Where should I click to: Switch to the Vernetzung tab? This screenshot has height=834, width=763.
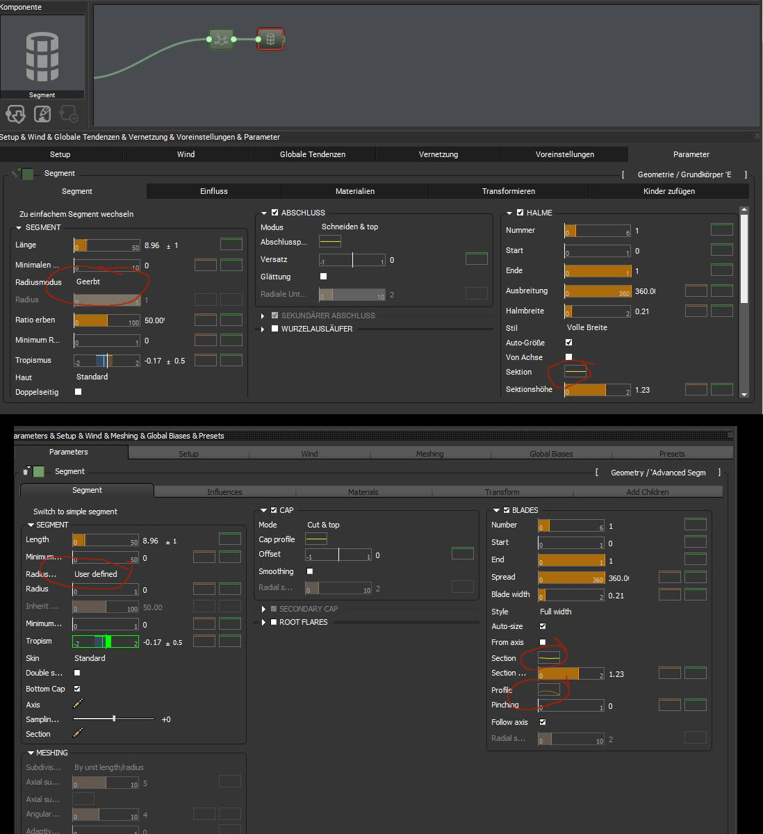pyautogui.click(x=438, y=154)
